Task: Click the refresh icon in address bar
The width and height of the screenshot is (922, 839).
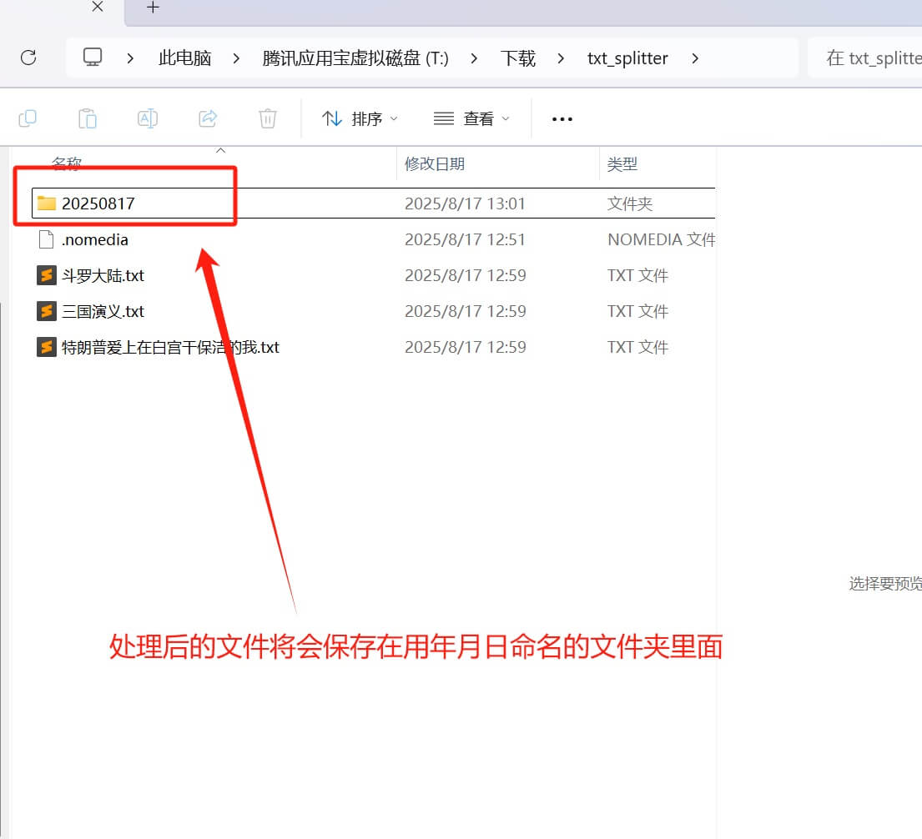Action: click(28, 58)
